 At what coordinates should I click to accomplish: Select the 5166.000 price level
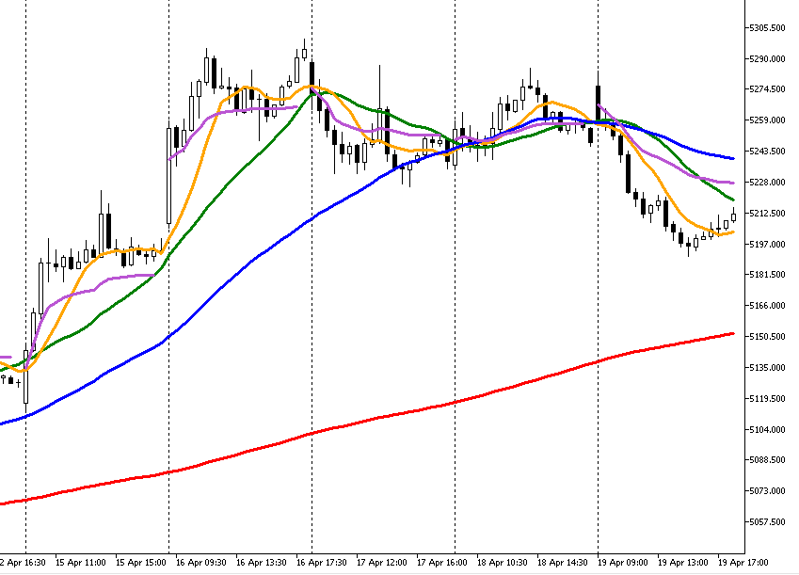pos(767,306)
